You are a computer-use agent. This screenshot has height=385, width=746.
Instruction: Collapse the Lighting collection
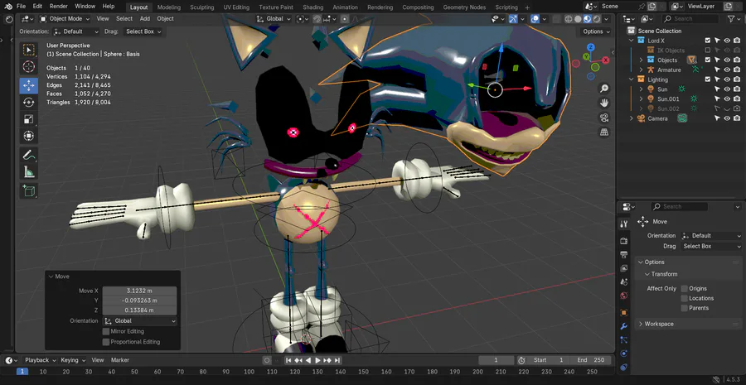(x=632, y=79)
